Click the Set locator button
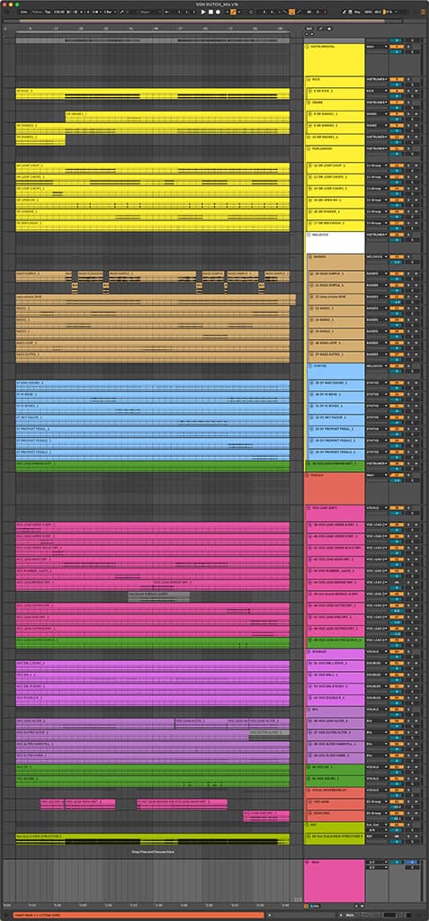The height and width of the screenshot is (921, 429). click(x=309, y=28)
